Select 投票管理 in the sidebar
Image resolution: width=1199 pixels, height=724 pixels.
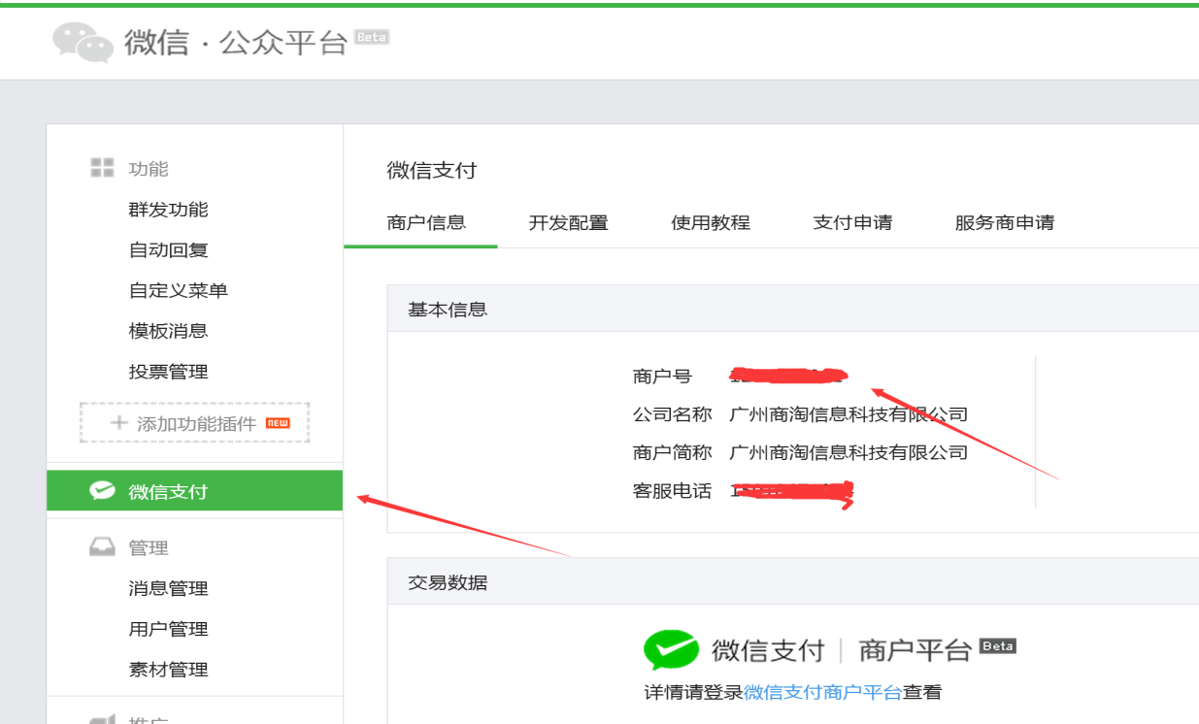tap(169, 372)
